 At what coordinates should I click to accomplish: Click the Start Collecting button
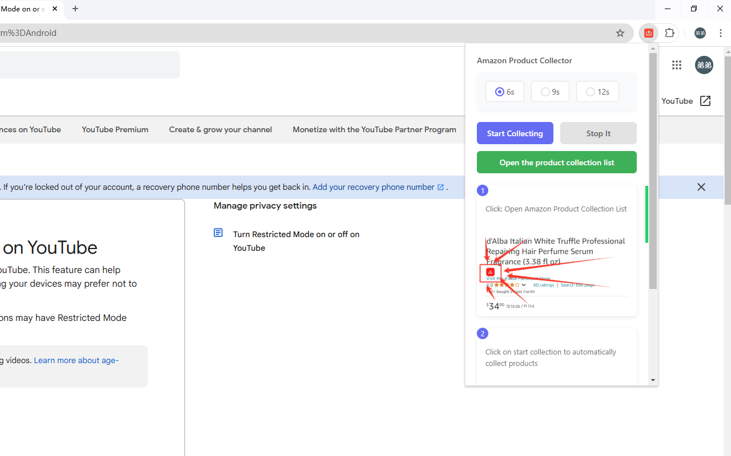coord(515,133)
